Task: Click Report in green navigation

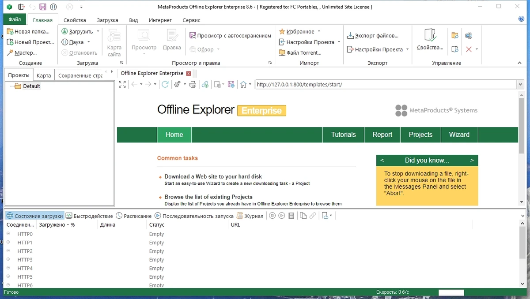Action: pyautogui.click(x=382, y=135)
